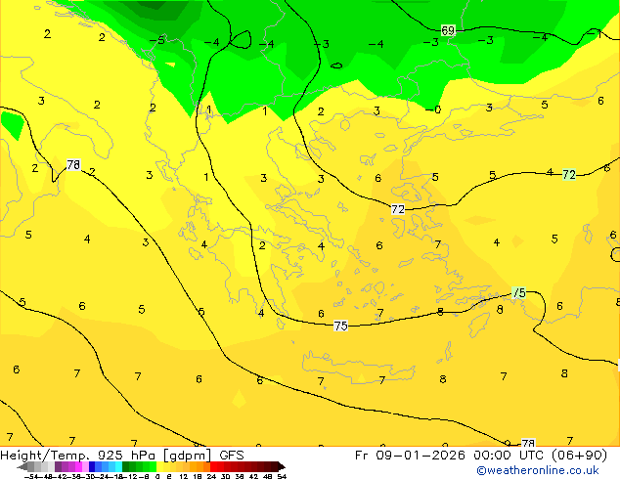Click the green-boxed '72' contour label
Image resolution: width=620 pixels, height=479 pixels.
coord(569,174)
